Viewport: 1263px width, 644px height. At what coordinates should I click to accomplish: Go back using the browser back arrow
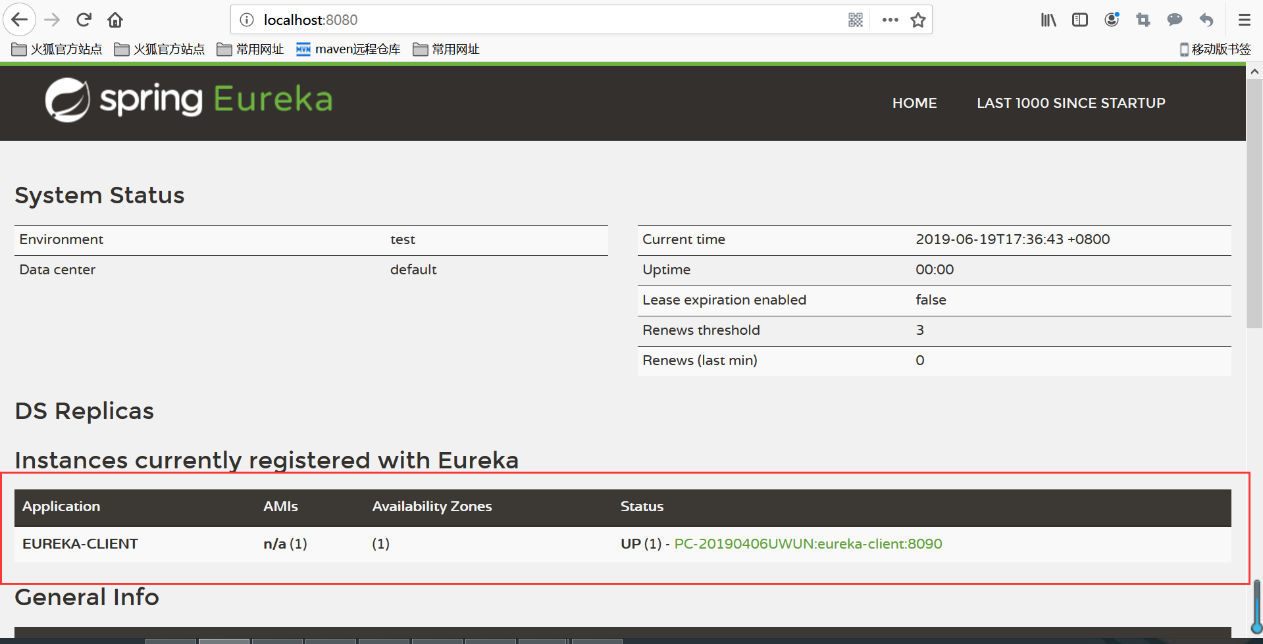point(20,20)
